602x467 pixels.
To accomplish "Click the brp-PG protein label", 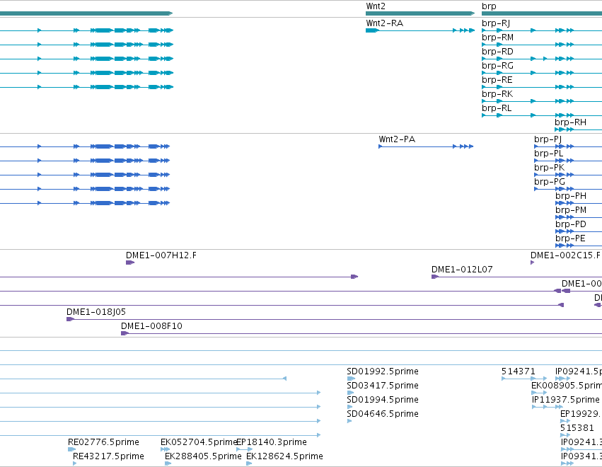I will click(550, 182).
